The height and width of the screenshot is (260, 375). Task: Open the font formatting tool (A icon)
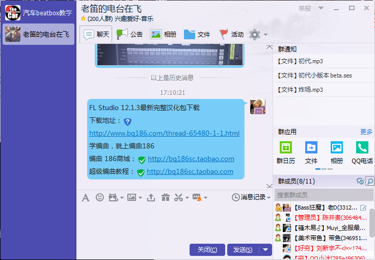click(86, 198)
